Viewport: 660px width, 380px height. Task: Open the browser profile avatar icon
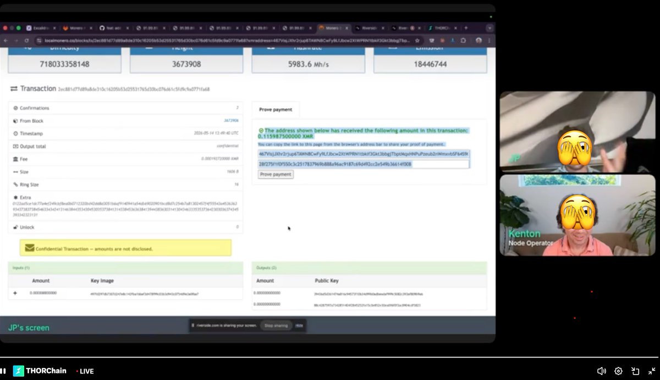479,41
